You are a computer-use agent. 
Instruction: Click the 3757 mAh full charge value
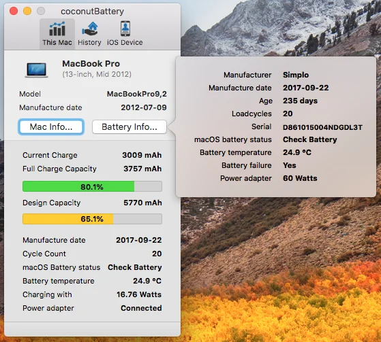142,169
